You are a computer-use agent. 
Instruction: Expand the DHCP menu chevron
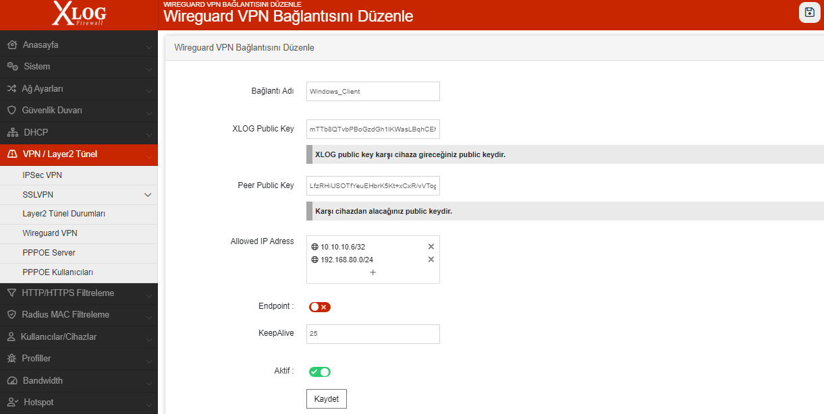tap(148, 134)
